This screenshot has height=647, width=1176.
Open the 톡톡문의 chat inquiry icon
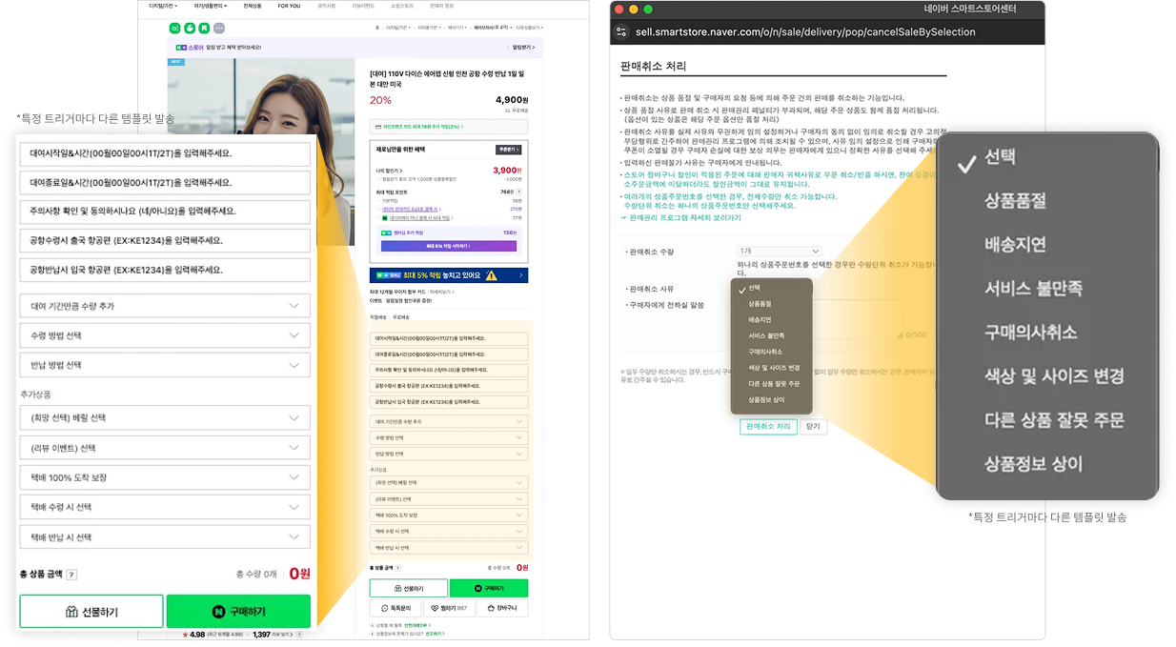(x=385, y=607)
